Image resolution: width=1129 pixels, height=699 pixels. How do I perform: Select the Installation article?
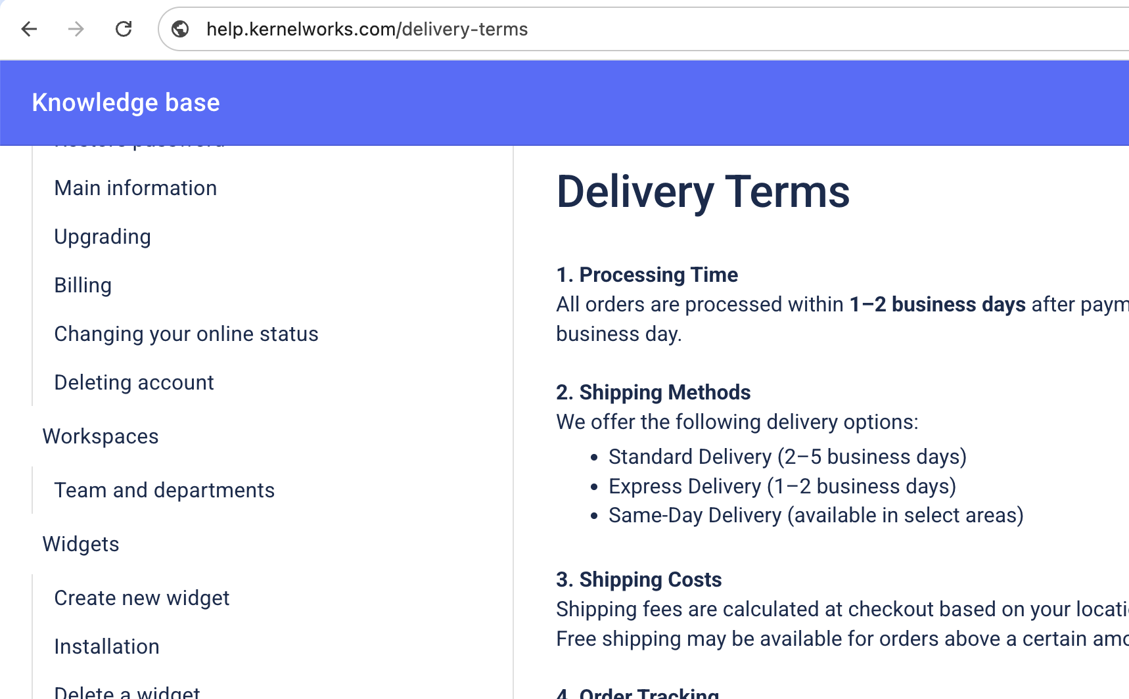tap(106, 646)
